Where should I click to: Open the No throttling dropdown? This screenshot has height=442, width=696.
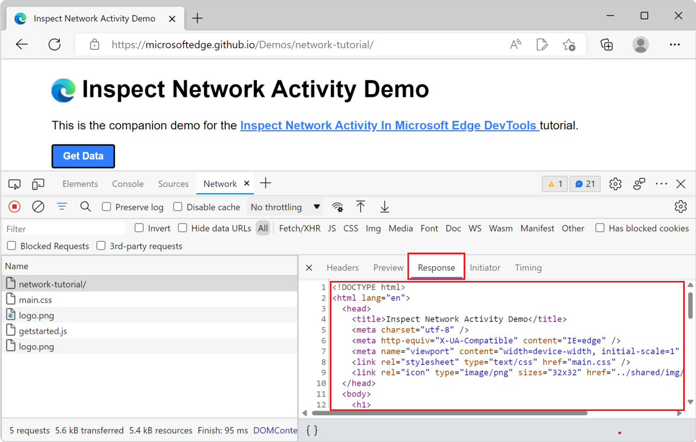tap(285, 207)
